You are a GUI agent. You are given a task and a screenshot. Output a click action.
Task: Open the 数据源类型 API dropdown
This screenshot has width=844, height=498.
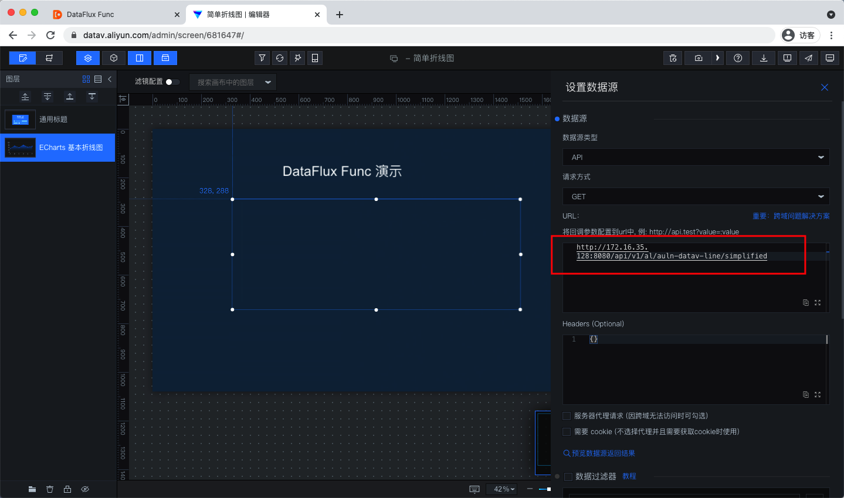696,157
